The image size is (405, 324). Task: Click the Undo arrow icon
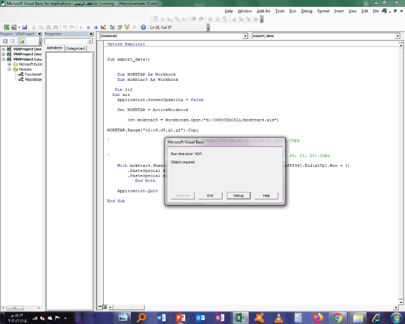(65, 27)
